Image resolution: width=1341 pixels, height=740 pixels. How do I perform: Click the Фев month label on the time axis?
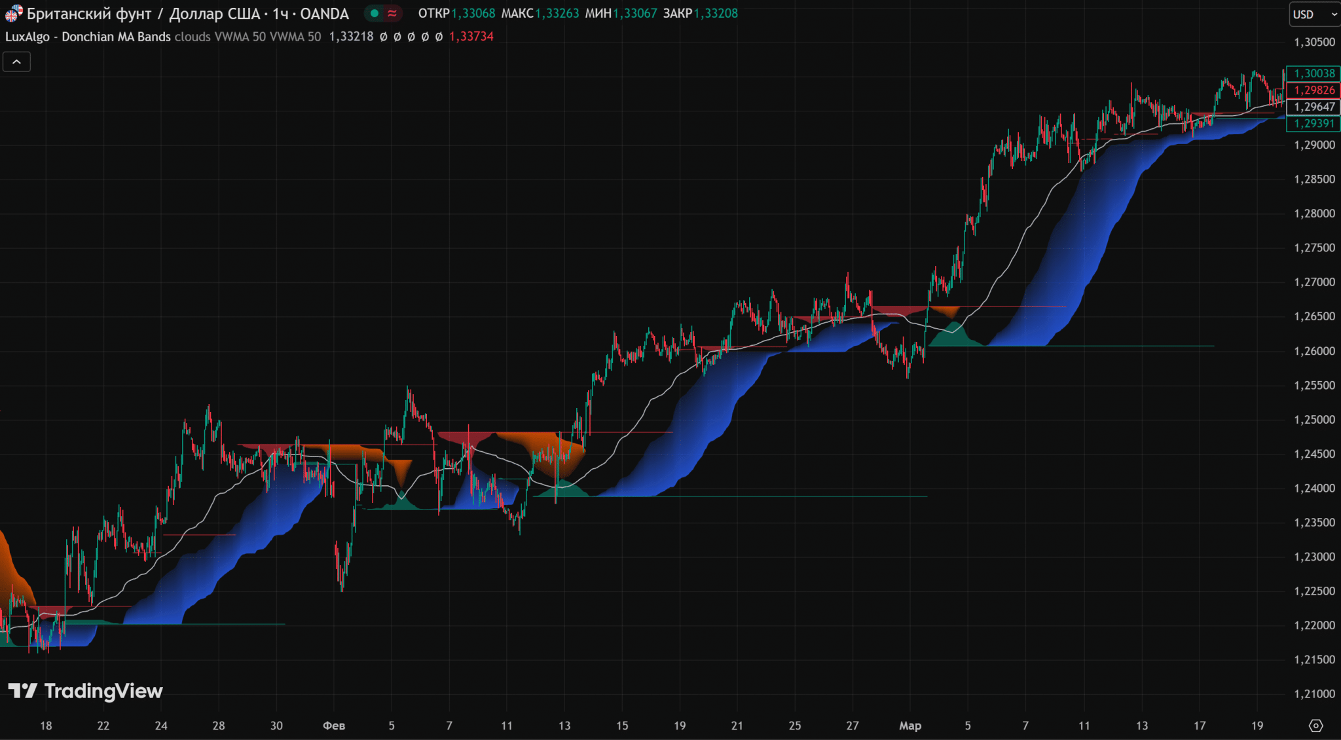point(334,726)
